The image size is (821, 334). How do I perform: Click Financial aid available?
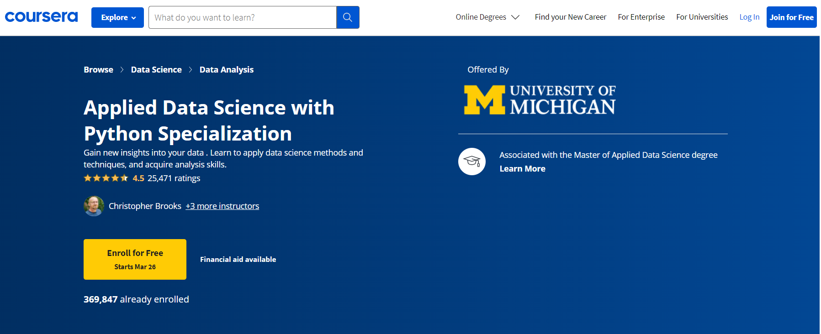238,259
